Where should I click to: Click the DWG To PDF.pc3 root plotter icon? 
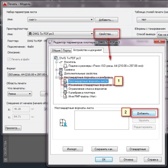pyautogui.click(x=56, y=58)
